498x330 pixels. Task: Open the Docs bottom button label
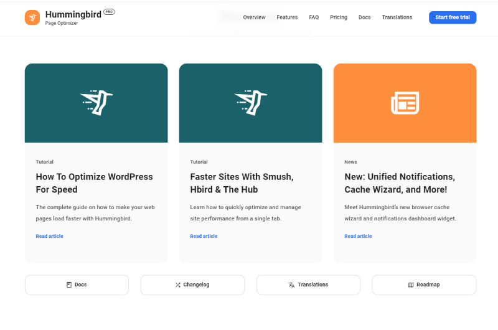81,285
